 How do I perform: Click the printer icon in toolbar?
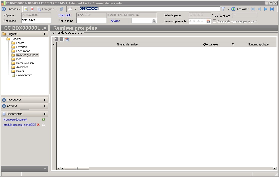70,9
